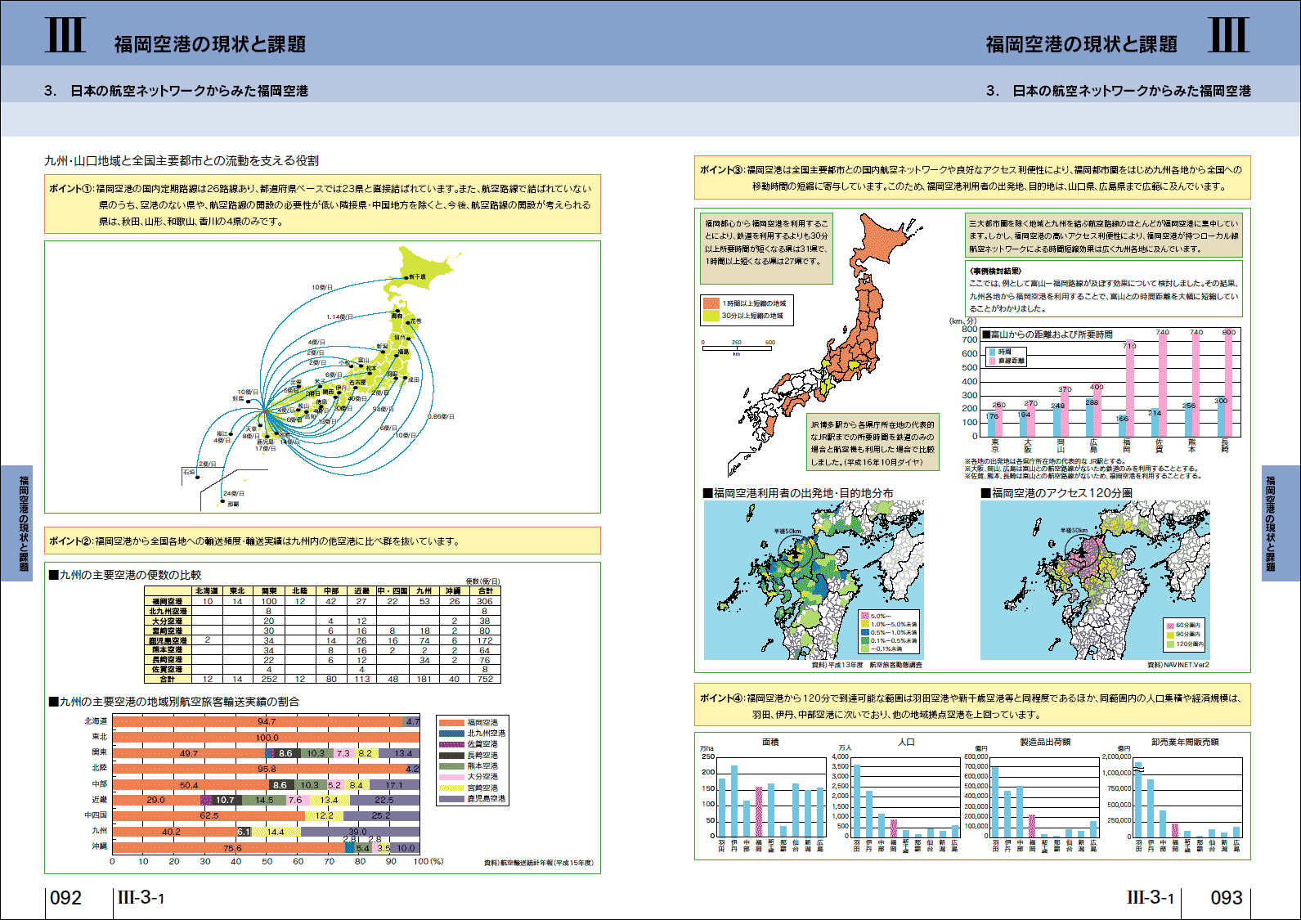Click page number 093

[1227, 898]
